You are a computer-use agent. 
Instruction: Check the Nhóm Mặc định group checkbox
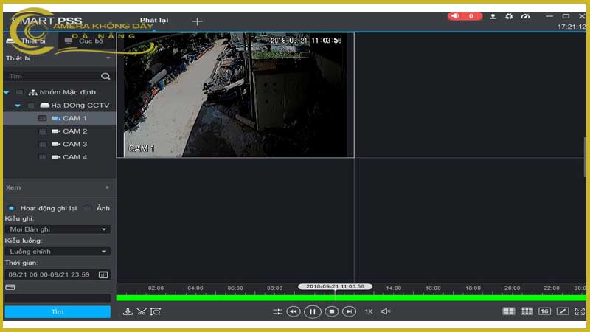(x=19, y=92)
